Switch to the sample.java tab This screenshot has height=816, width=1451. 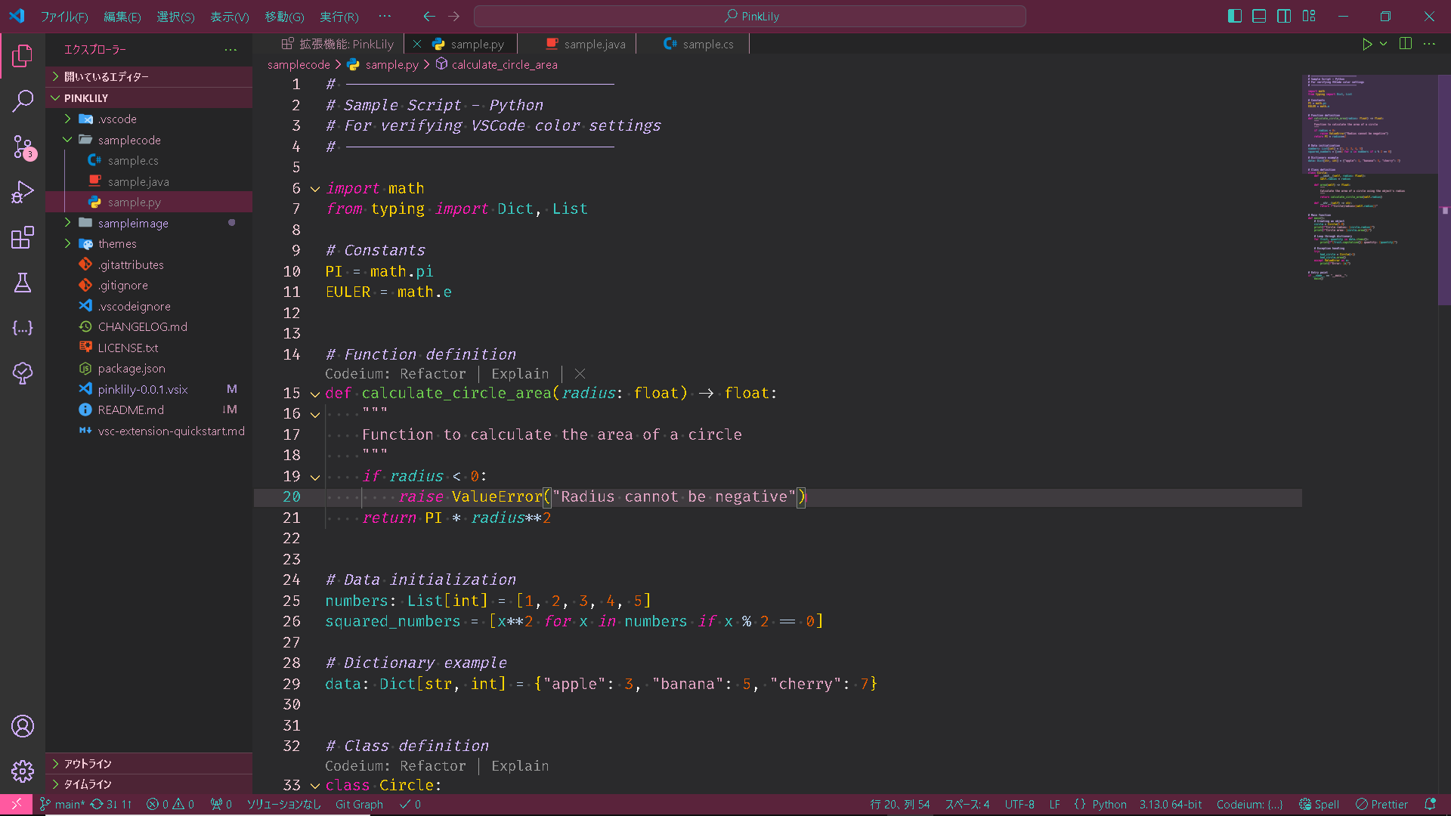point(594,44)
